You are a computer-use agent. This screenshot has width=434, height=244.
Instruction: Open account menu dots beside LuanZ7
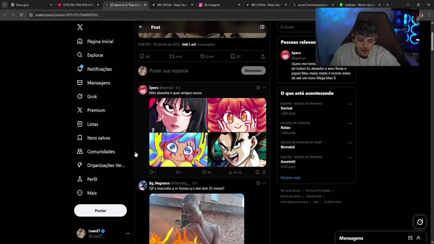[x=128, y=233]
